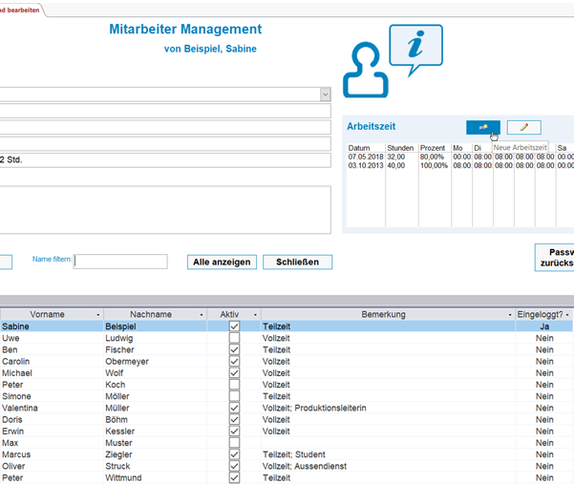The height and width of the screenshot is (484, 574).
Task: Toggle Aktiv checkbox for Oliver Struck
Action: 234,466
